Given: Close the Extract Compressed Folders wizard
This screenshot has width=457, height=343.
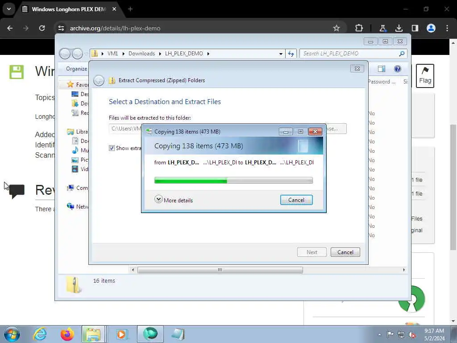Looking at the screenshot, I should click(357, 68).
